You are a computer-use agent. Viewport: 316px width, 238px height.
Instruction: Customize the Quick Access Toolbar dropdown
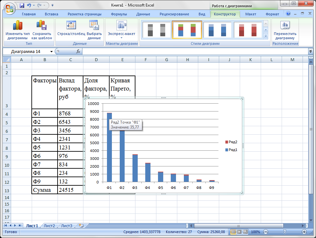pos(52,6)
